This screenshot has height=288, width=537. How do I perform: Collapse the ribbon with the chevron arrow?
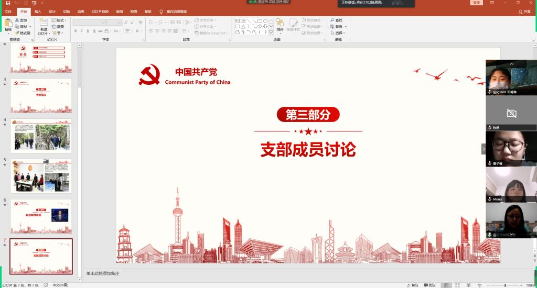tap(531, 39)
